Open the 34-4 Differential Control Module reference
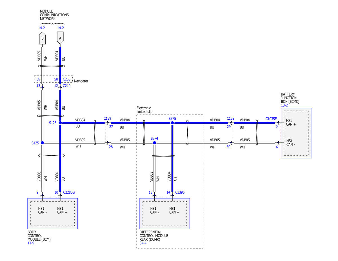The height and width of the screenshot is (261, 338). pyautogui.click(x=143, y=243)
